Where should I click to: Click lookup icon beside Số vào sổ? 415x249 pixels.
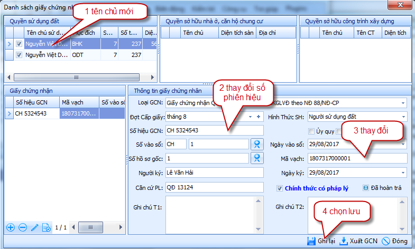point(256,144)
